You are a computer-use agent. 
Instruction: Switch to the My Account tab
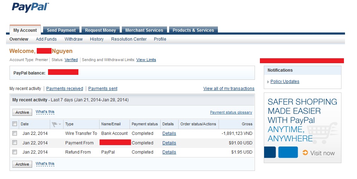(x=25, y=30)
